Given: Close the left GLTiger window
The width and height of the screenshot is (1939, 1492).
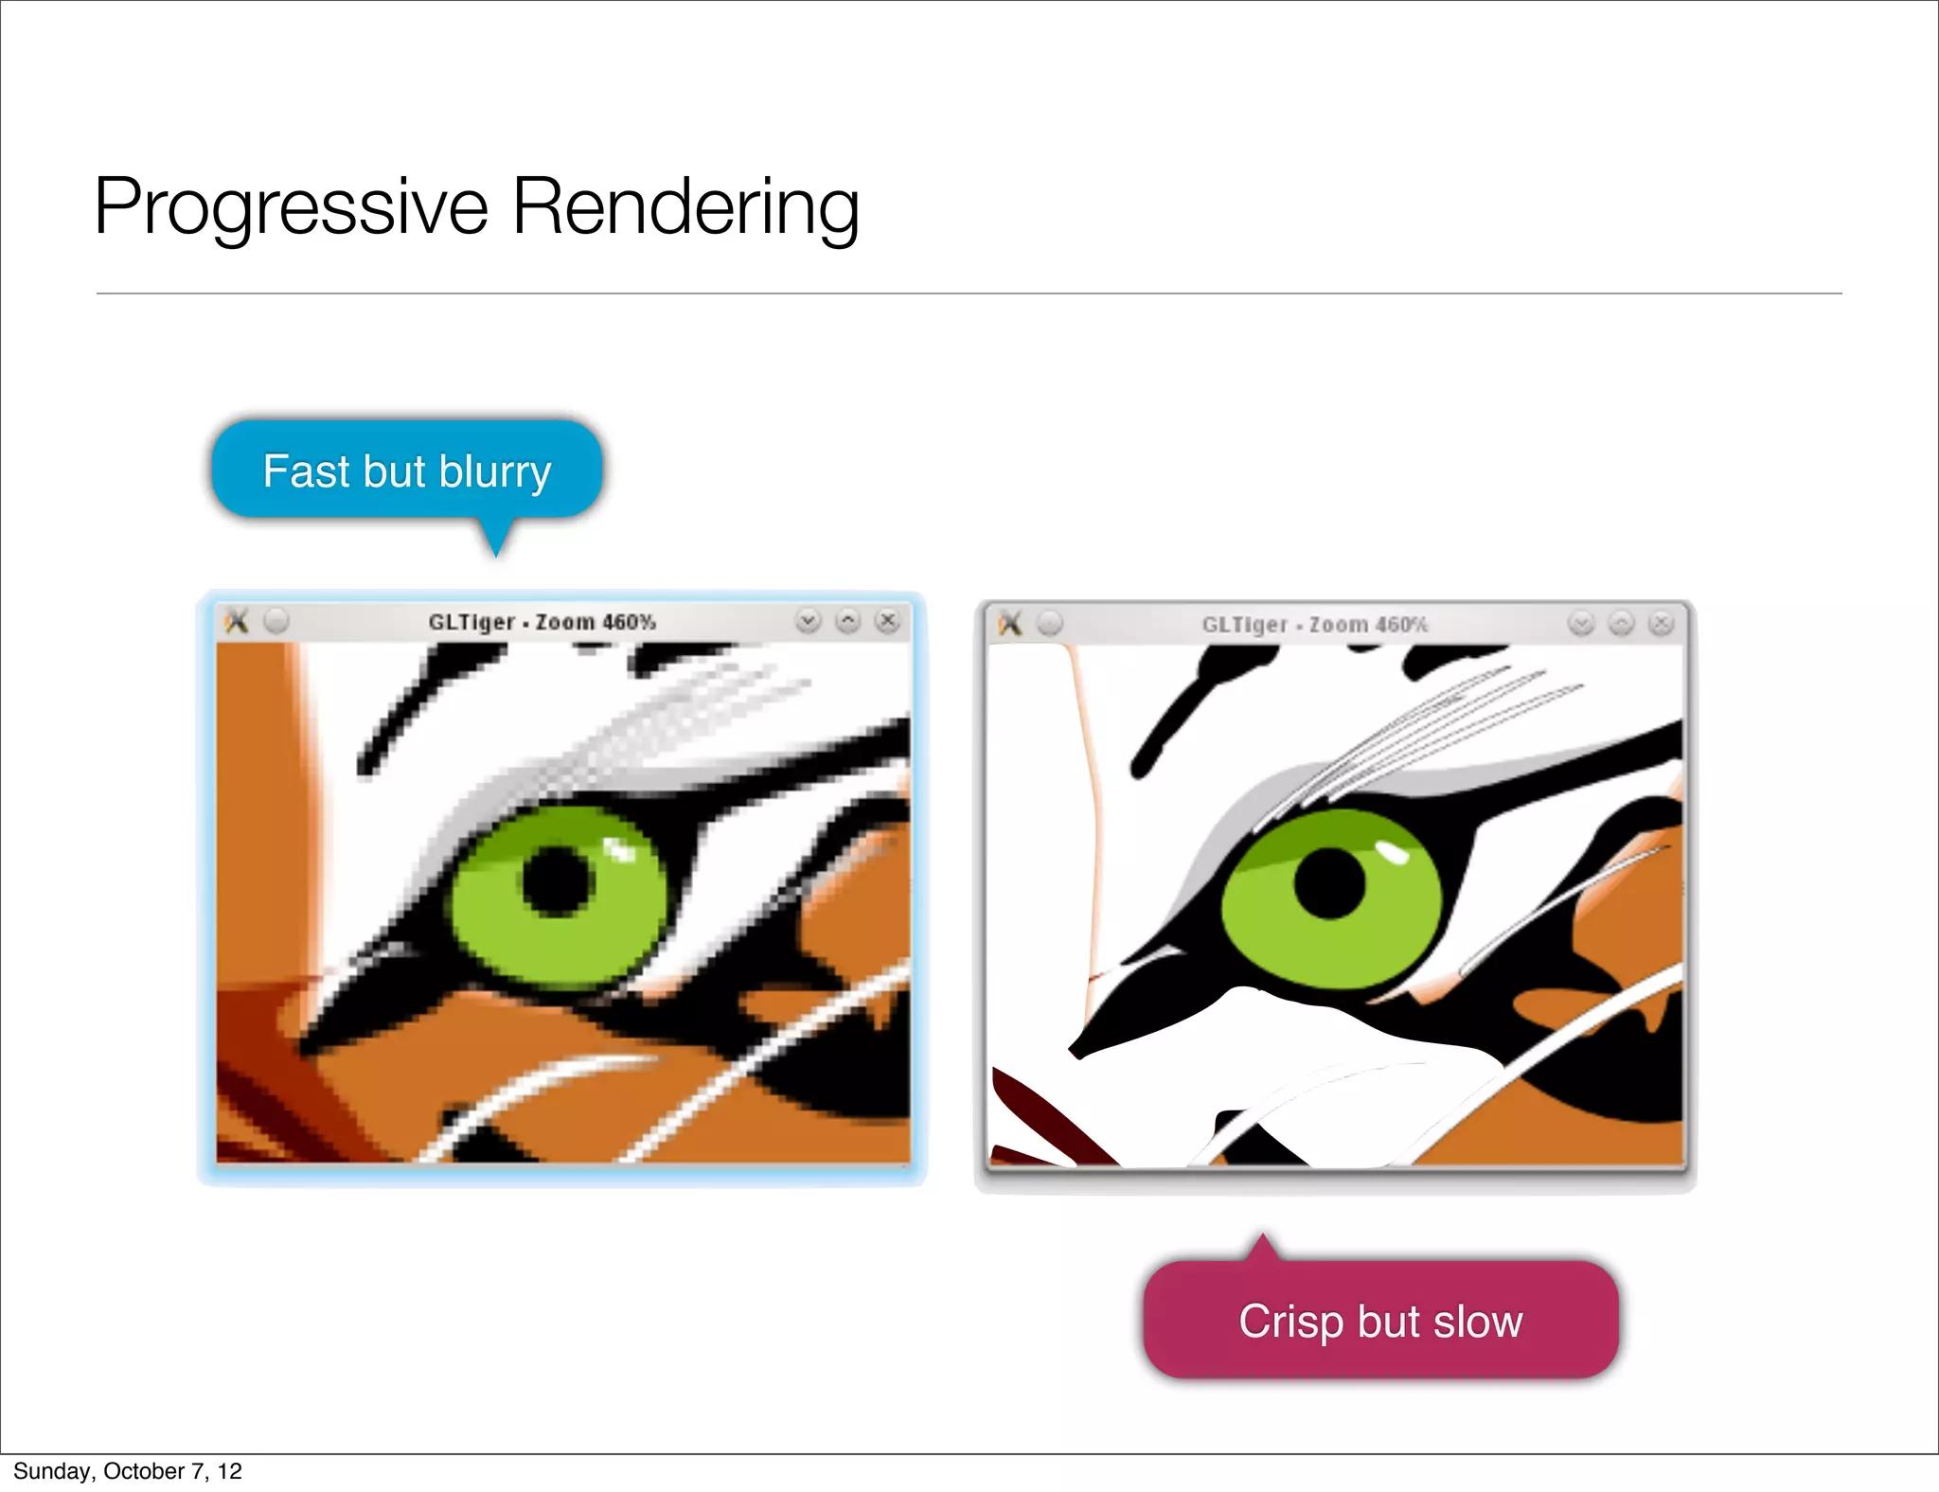Looking at the screenshot, I should [888, 621].
